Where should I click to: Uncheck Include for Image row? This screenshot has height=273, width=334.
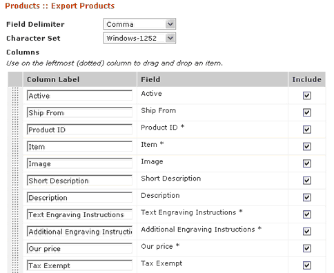(x=307, y=163)
